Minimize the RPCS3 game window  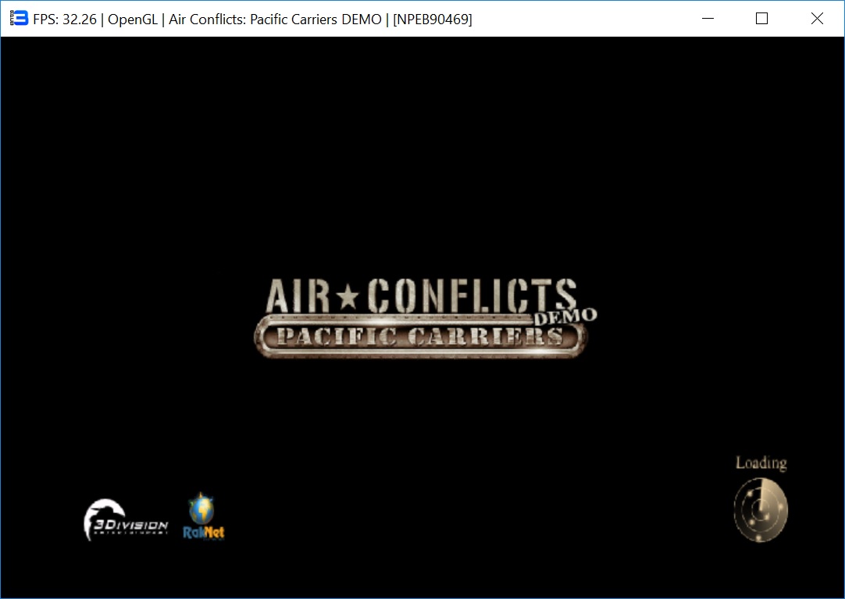[x=708, y=18]
